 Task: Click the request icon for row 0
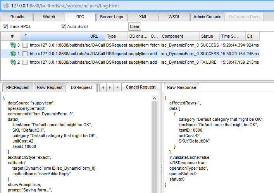point(13,45)
